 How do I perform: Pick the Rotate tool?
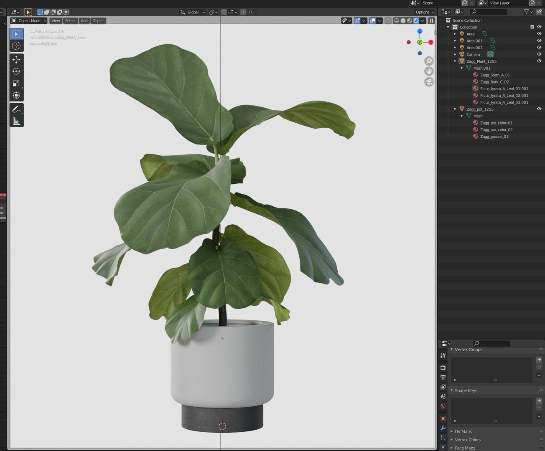16,71
